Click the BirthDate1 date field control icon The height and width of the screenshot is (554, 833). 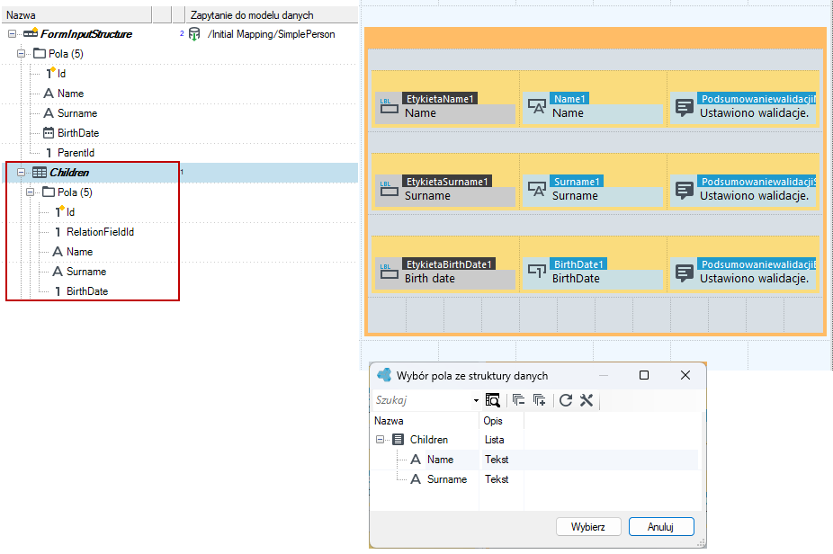pos(536,272)
